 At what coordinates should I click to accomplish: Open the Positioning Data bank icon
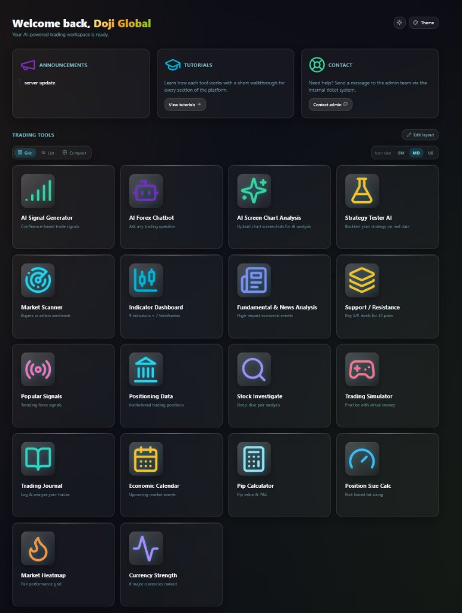146,369
